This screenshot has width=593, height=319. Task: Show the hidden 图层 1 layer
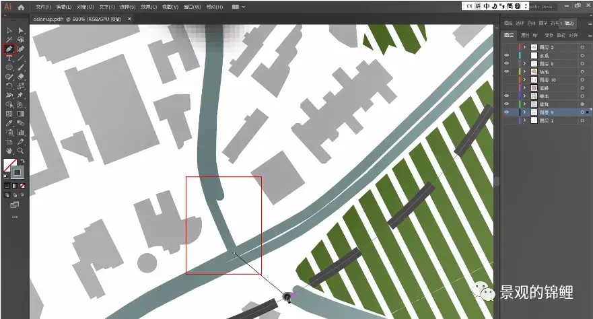click(507, 120)
